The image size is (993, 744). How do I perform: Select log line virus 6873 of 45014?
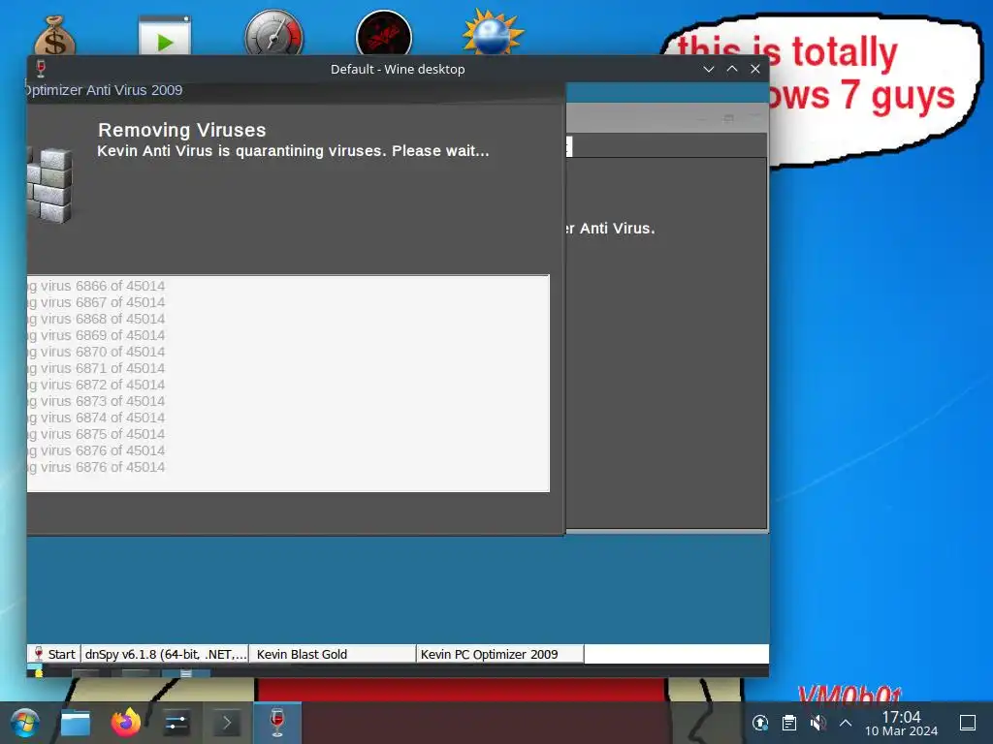(x=96, y=401)
